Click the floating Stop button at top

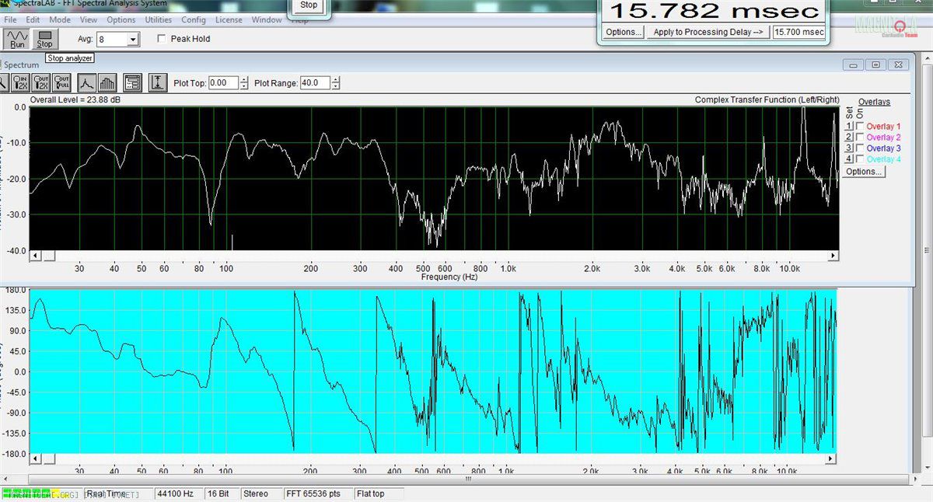pyautogui.click(x=309, y=5)
